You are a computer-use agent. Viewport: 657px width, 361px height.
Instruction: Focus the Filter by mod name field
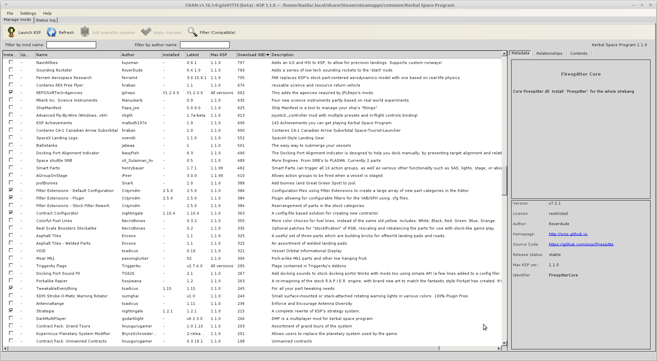[x=71, y=45]
